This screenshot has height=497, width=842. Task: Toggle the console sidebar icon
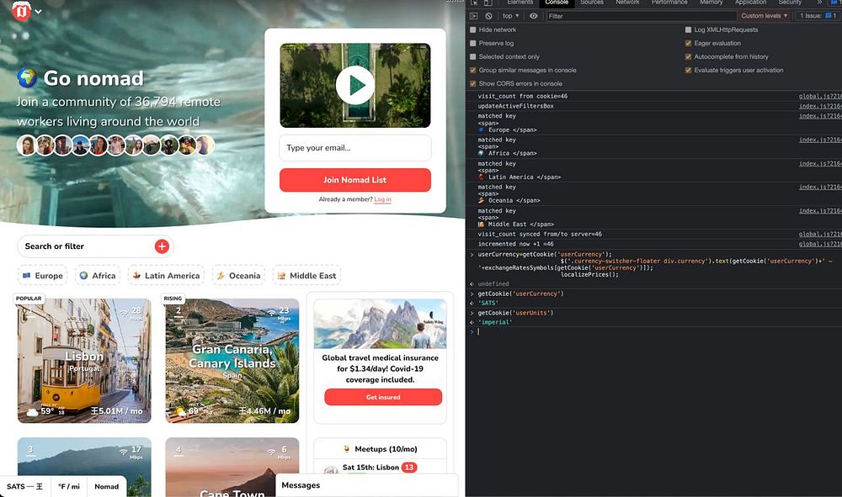473,16
